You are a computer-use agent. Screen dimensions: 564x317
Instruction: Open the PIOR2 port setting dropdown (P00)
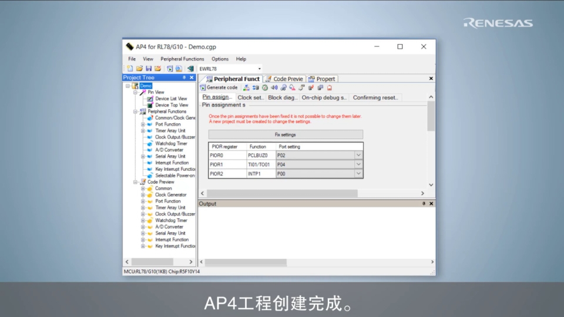tap(358, 174)
